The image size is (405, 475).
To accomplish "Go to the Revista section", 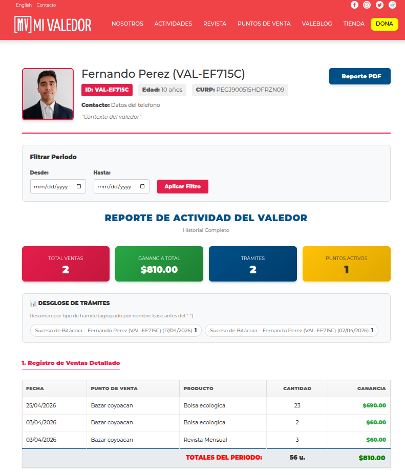I will (215, 24).
